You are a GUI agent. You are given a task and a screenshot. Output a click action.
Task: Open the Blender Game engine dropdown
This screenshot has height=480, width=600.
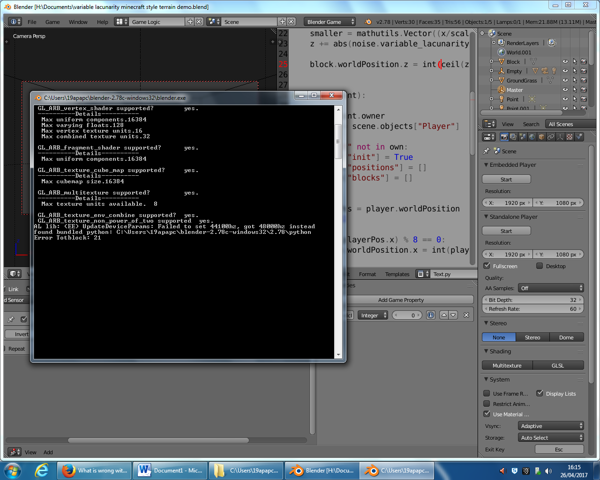pos(330,22)
